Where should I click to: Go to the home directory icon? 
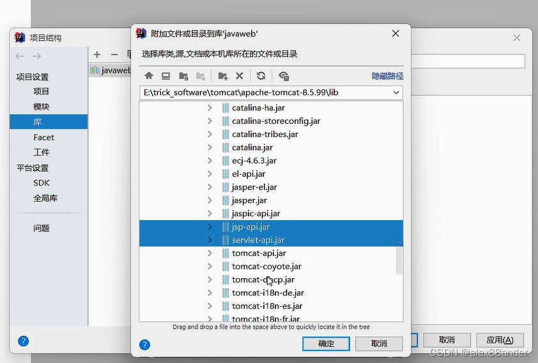tap(149, 76)
